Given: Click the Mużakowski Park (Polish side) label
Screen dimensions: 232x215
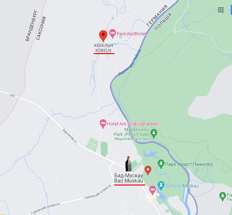Looking at the screenshot, I should pyautogui.click(x=132, y=132).
